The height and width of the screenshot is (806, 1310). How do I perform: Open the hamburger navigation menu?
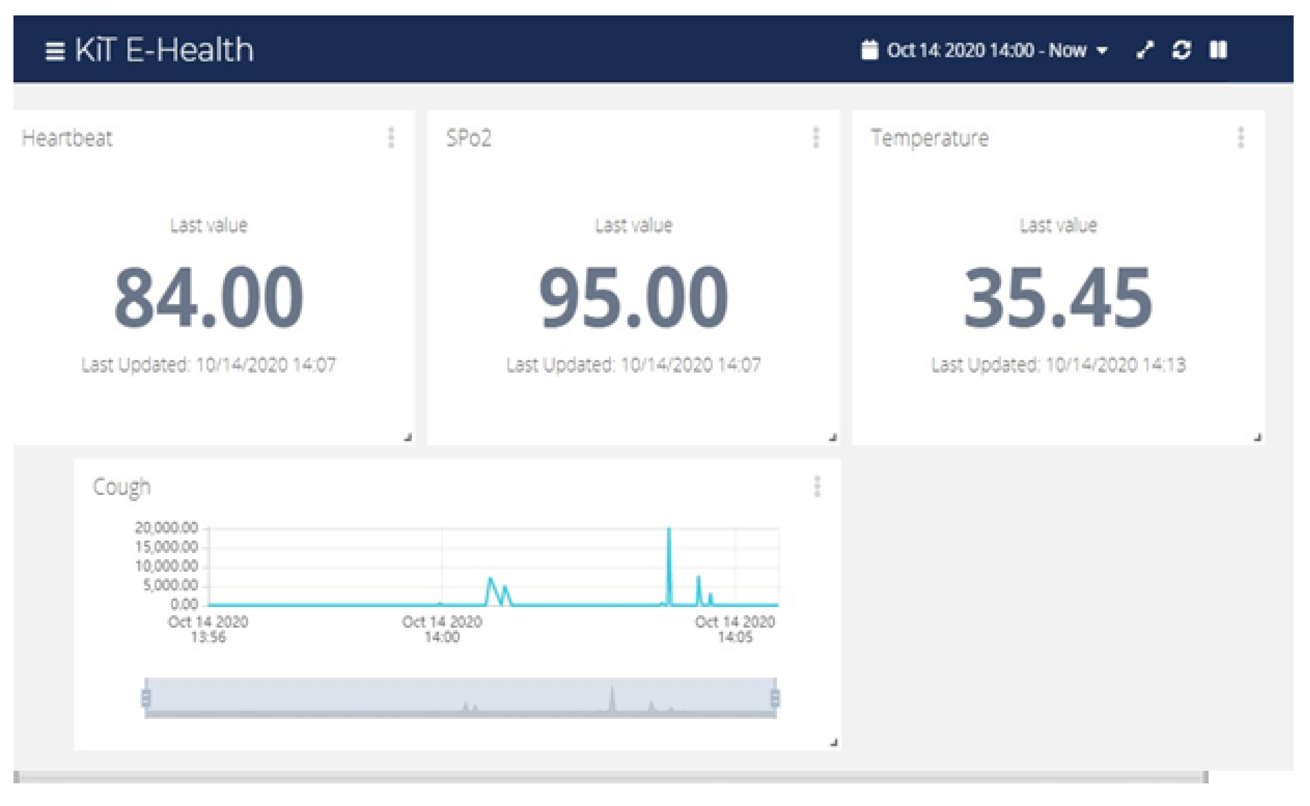[x=54, y=52]
